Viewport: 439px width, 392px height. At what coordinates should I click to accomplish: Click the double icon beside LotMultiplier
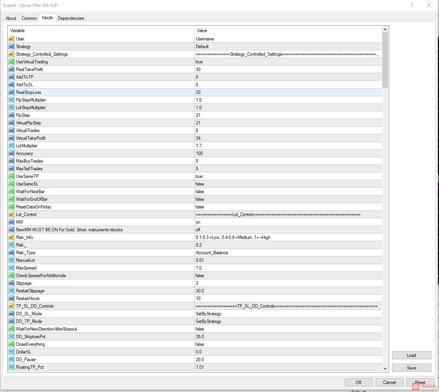pos(11,146)
